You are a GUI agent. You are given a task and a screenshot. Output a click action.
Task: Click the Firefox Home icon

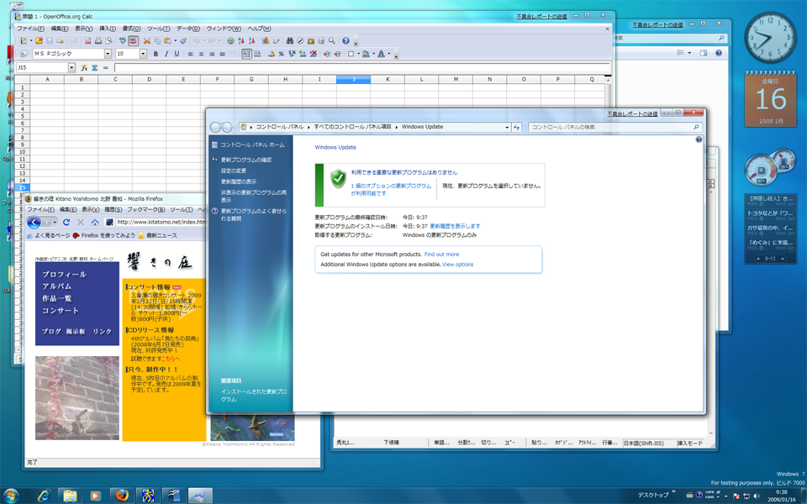click(x=95, y=222)
